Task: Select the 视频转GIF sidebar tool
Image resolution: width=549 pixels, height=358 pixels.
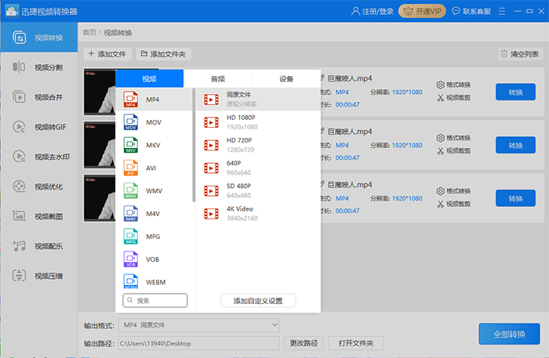Action: [x=39, y=127]
